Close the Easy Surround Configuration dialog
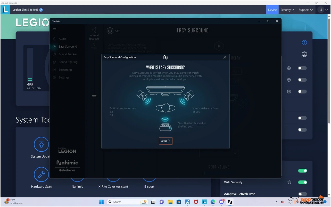Screen dimensions: 331x207 [225, 57]
